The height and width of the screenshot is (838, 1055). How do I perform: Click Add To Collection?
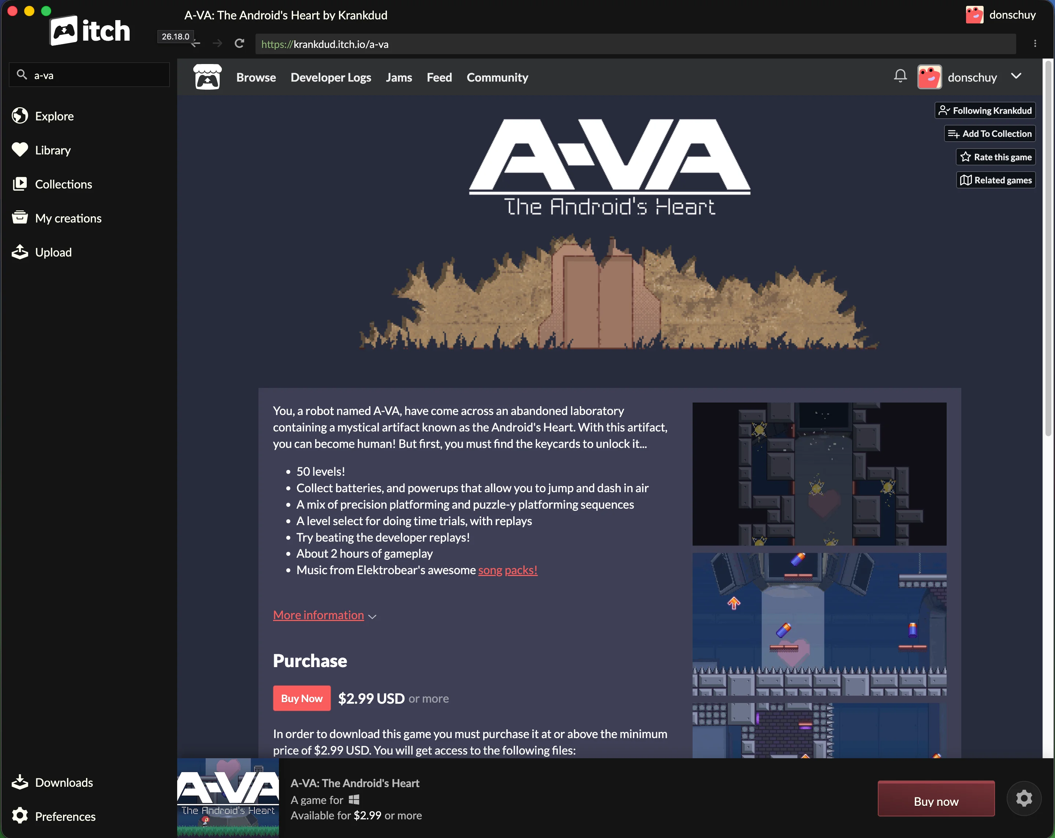(990, 134)
